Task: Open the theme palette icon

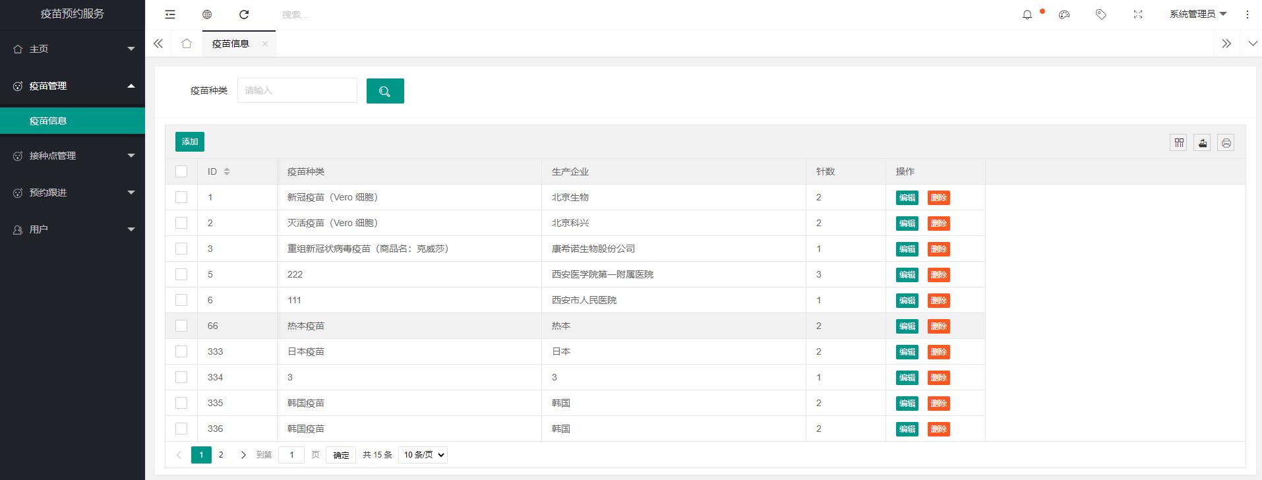Action: (1064, 15)
